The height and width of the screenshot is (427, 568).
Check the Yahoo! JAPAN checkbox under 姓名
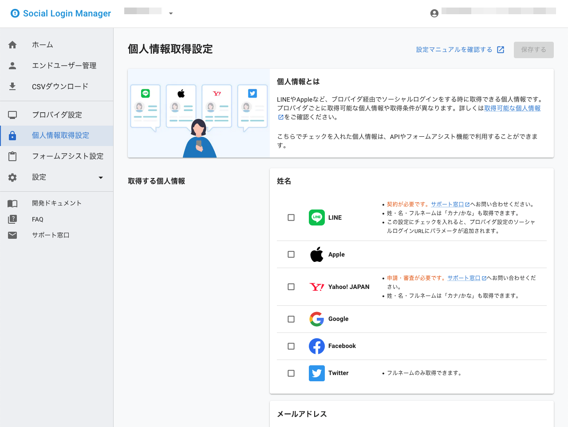(291, 287)
